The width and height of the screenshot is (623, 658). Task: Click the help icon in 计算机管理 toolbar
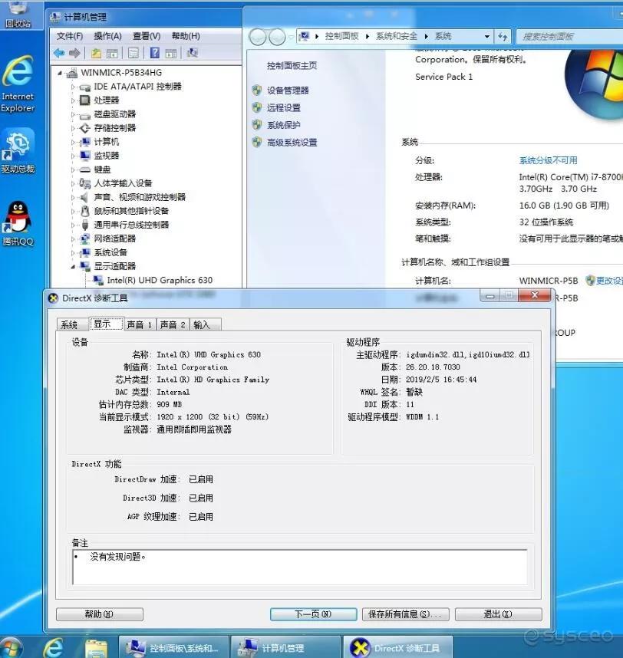[x=157, y=52]
